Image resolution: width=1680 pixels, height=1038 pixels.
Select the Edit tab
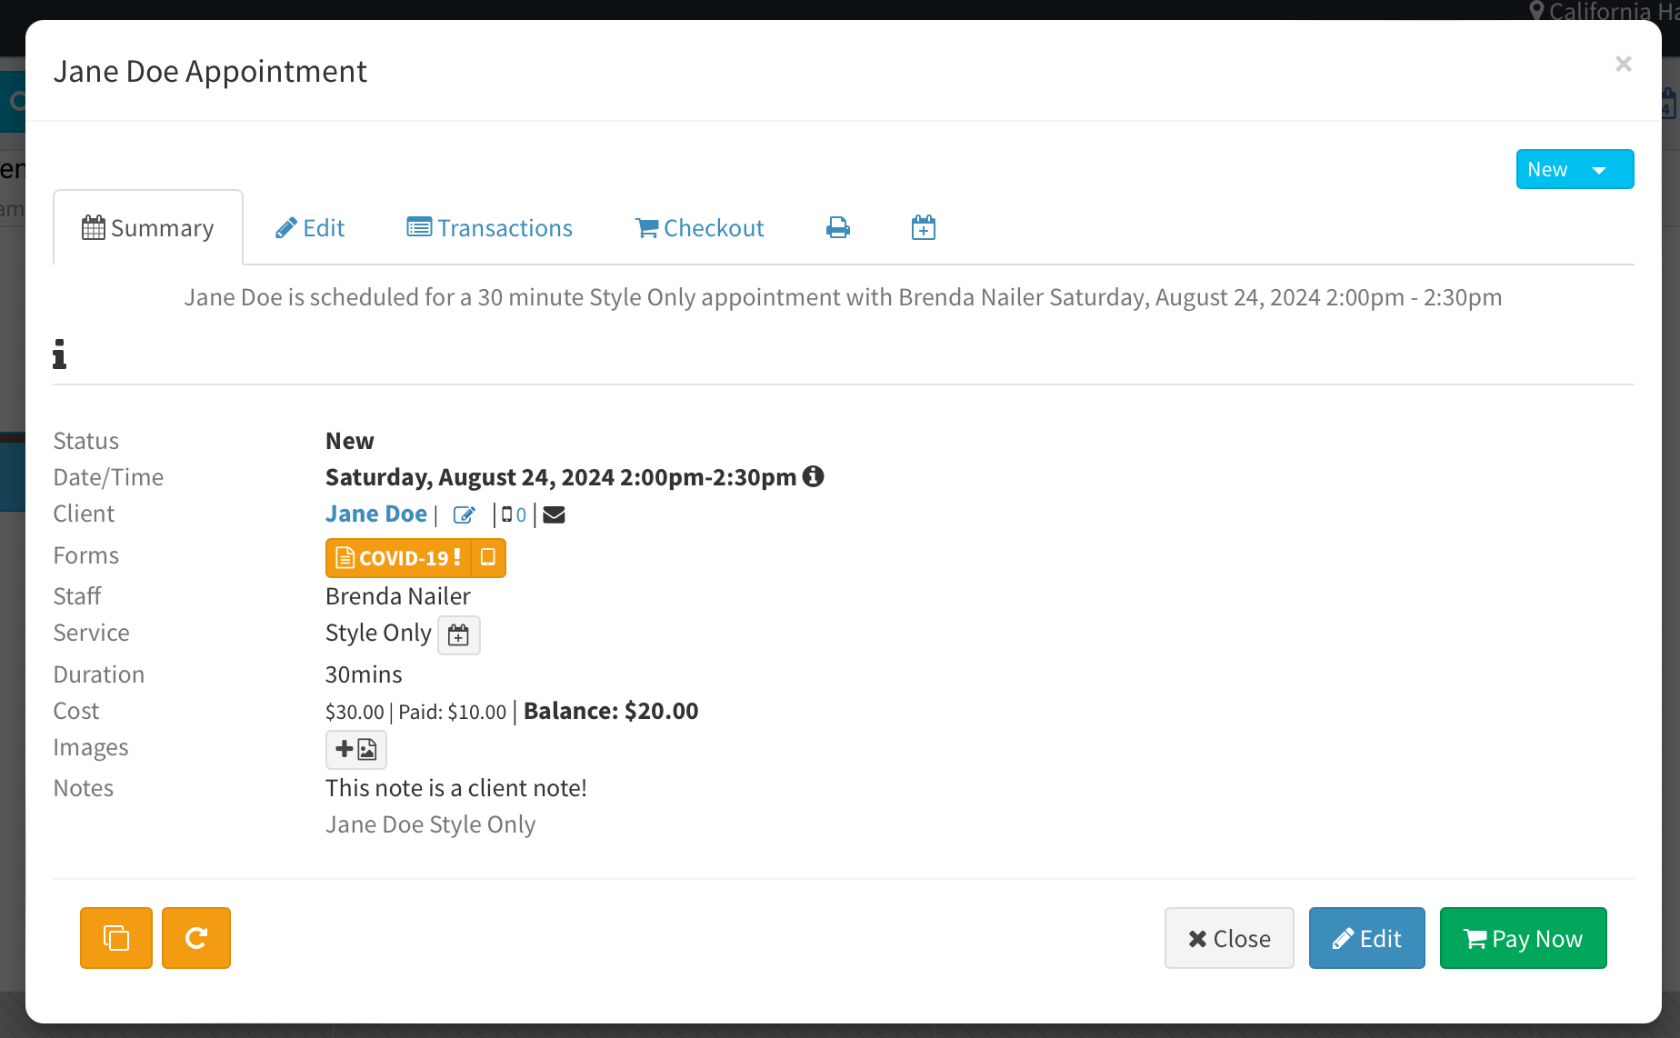click(310, 228)
